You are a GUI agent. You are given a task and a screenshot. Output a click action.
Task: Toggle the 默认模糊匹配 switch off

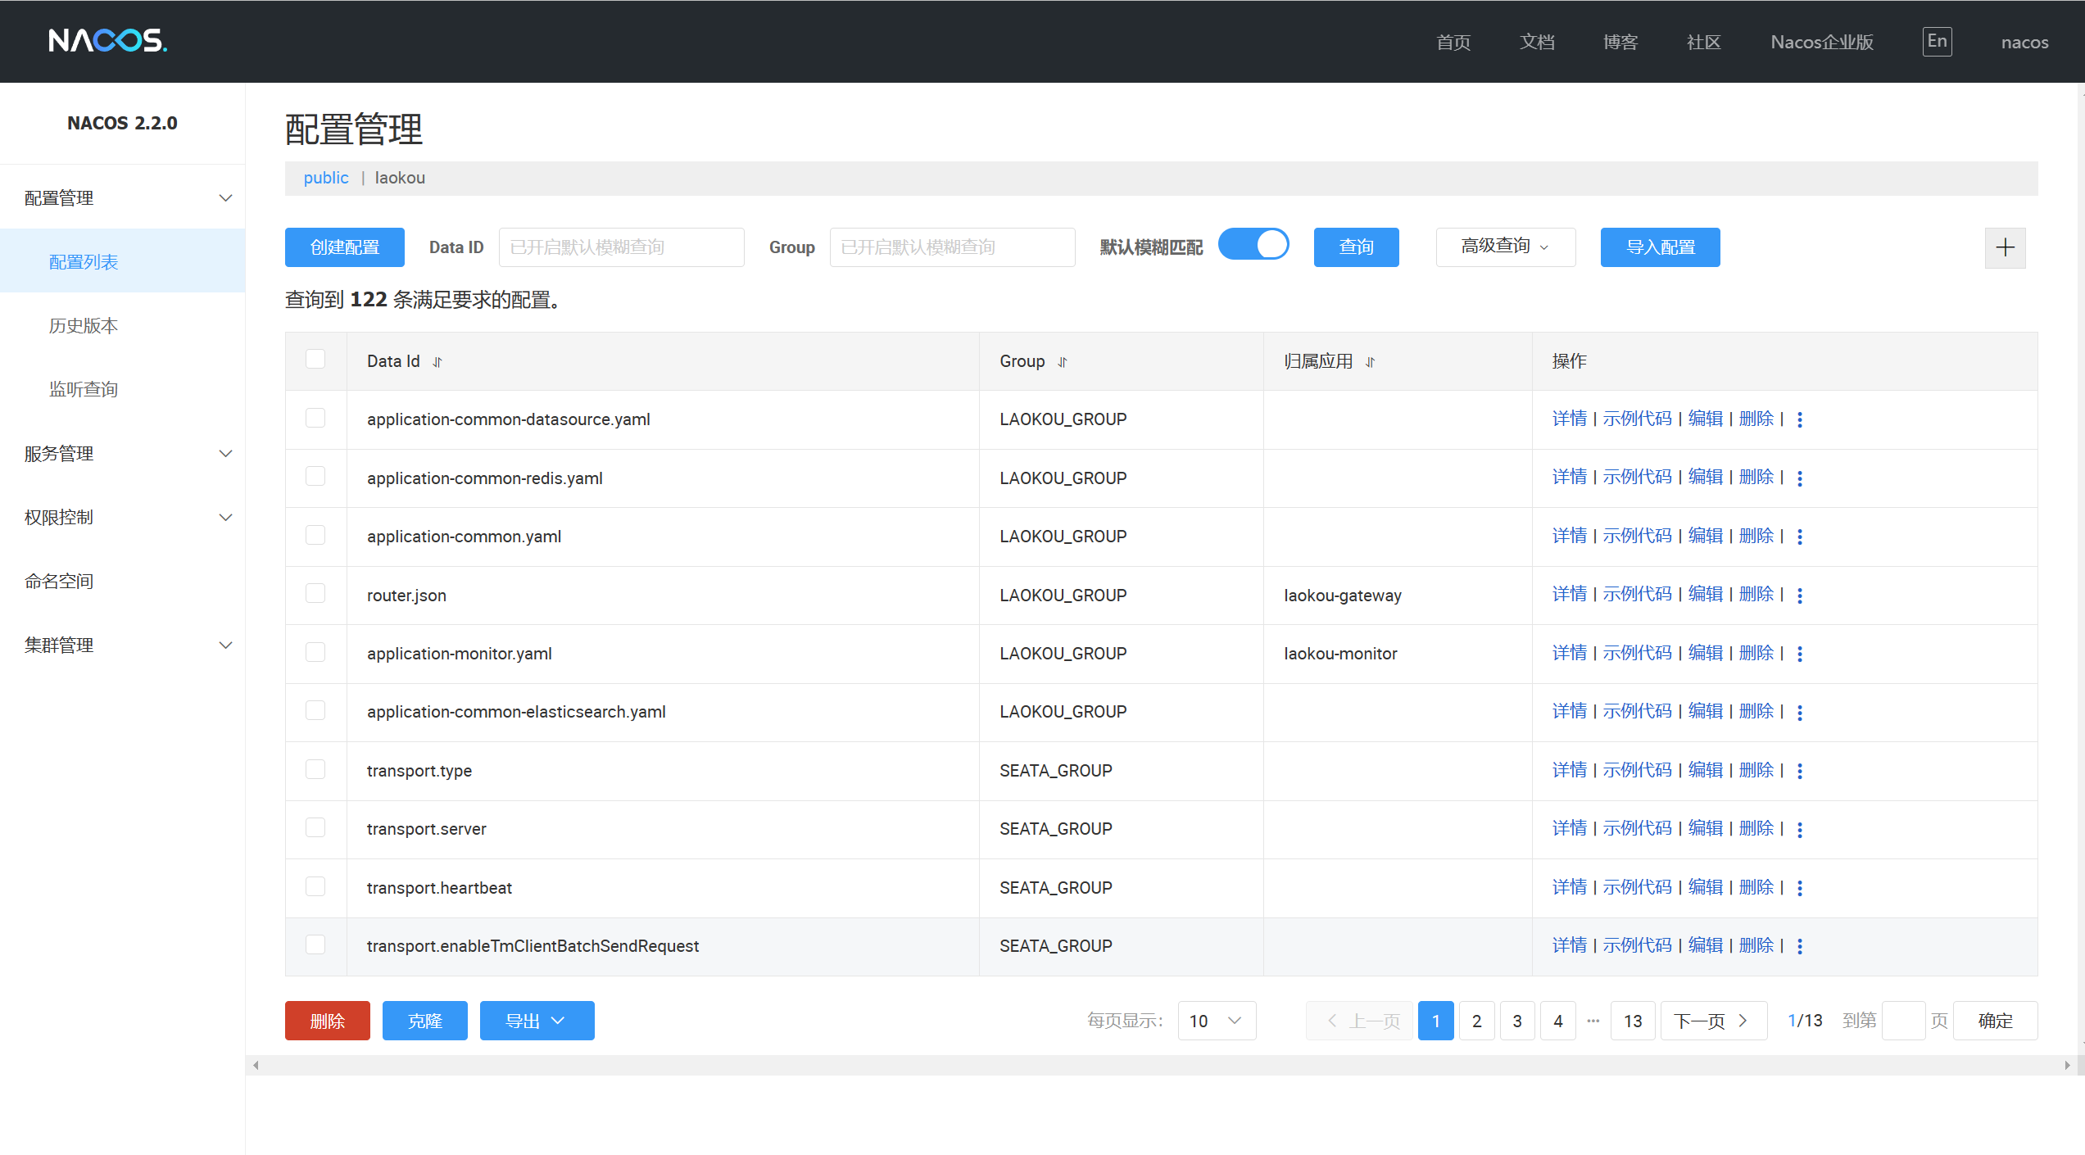click(1253, 245)
